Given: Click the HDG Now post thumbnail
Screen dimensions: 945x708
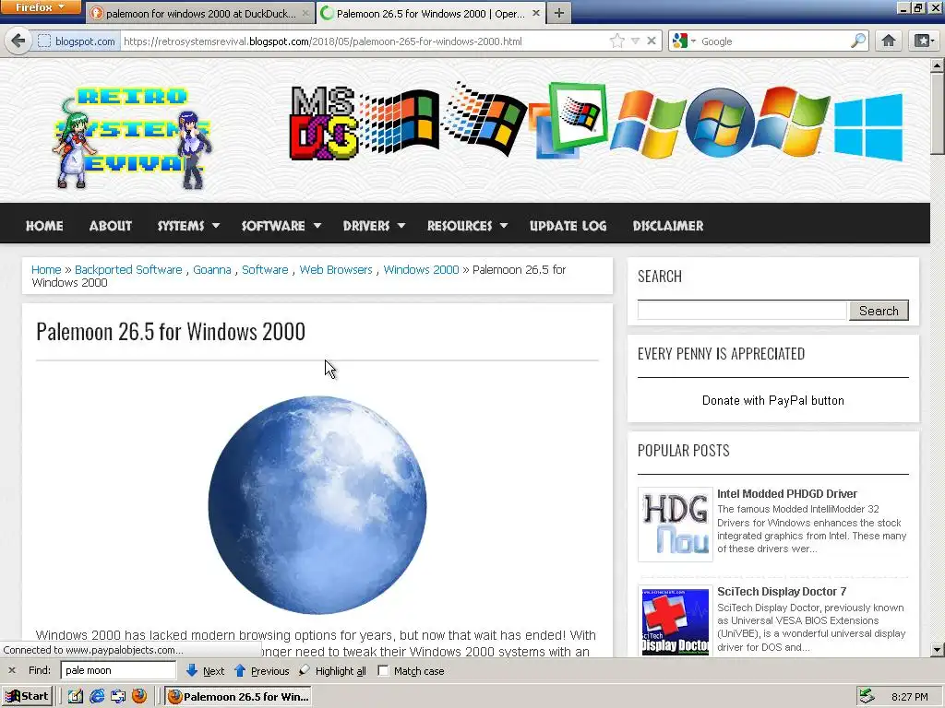Looking at the screenshot, I should 675,525.
